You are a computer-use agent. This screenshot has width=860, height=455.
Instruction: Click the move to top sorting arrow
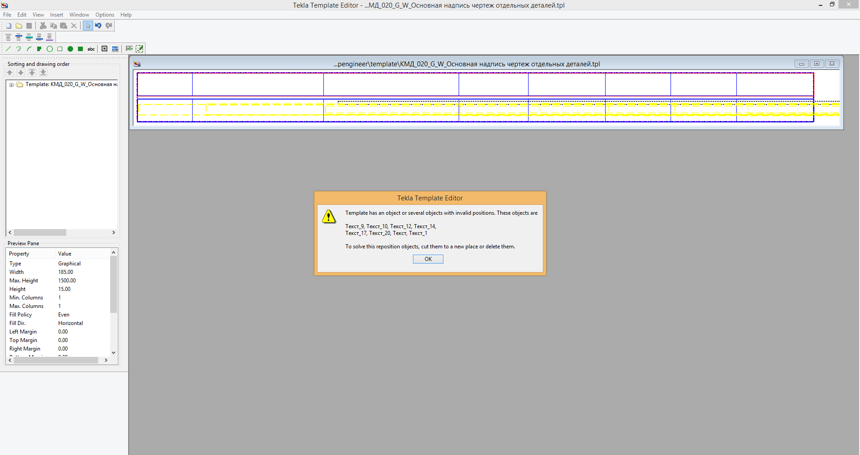point(32,73)
